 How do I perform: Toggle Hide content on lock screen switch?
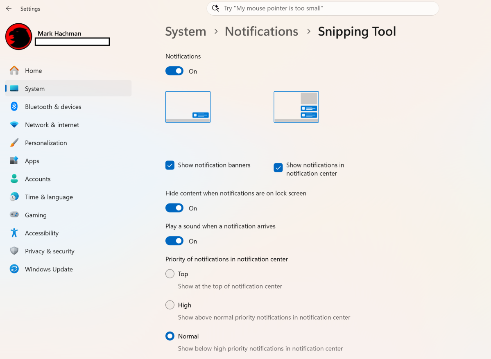(174, 208)
